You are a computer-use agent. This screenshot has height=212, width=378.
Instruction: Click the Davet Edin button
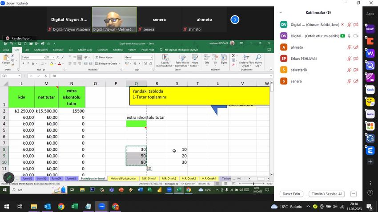(291, 194)
